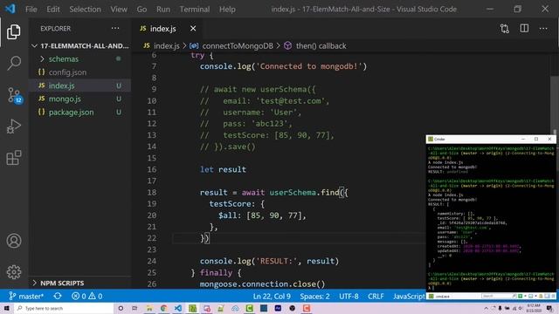The width and height of the screenshot is (559, 314).
Task: Change line endings via CRLF
Action: (x=376, y=296)
